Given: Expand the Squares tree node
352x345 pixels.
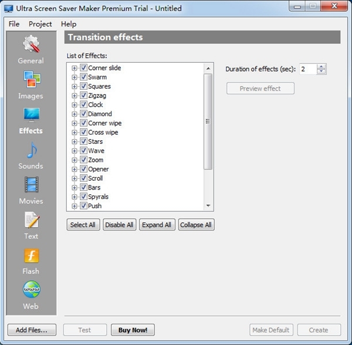Looking at the screenshot, I should [74, 86].
